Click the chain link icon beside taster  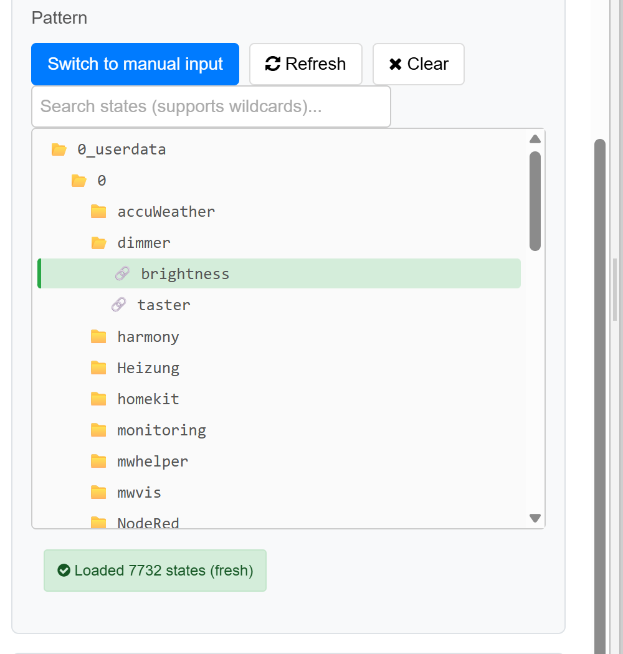[x=118, y=305]
